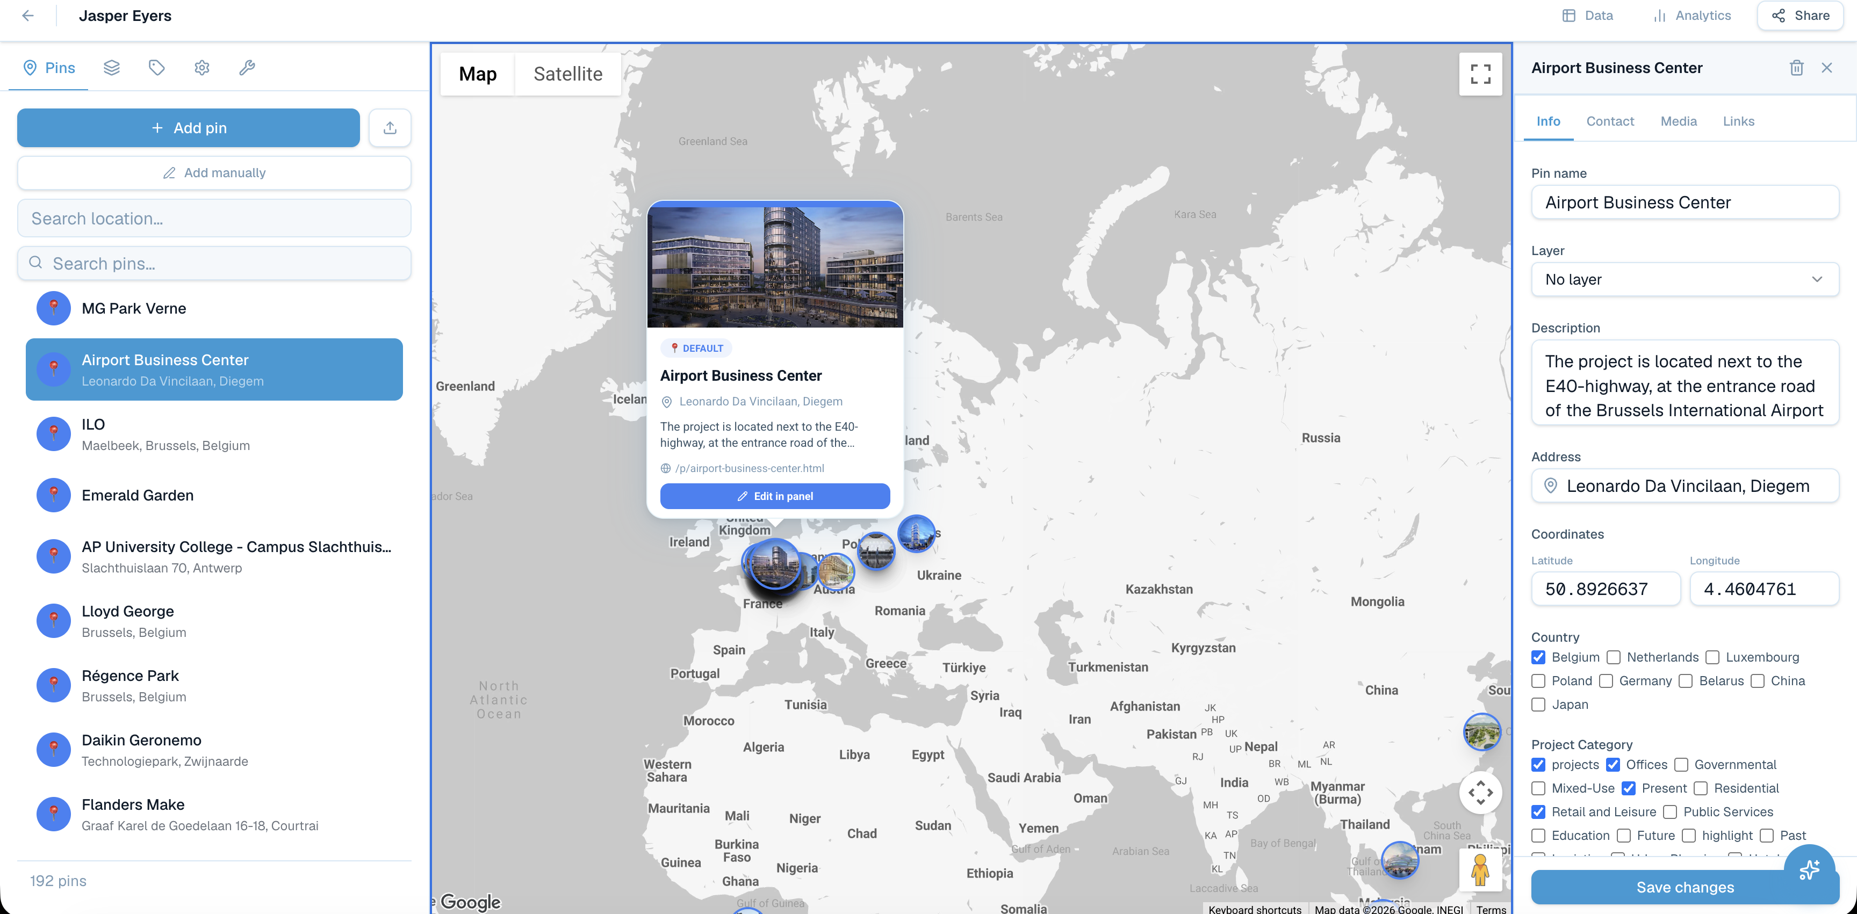1857x914 pixels.
Task: Click the upload pins icon button
Action: point(390,127)
